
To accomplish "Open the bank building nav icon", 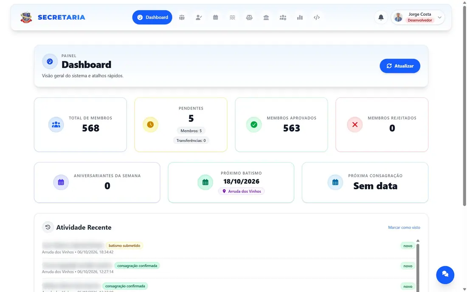I will click(x=266, y=17).
